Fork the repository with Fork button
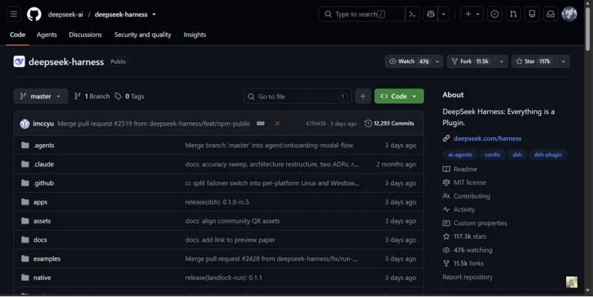Image resolution: width=593 pixels, height=297 pixels. [471, 62]
